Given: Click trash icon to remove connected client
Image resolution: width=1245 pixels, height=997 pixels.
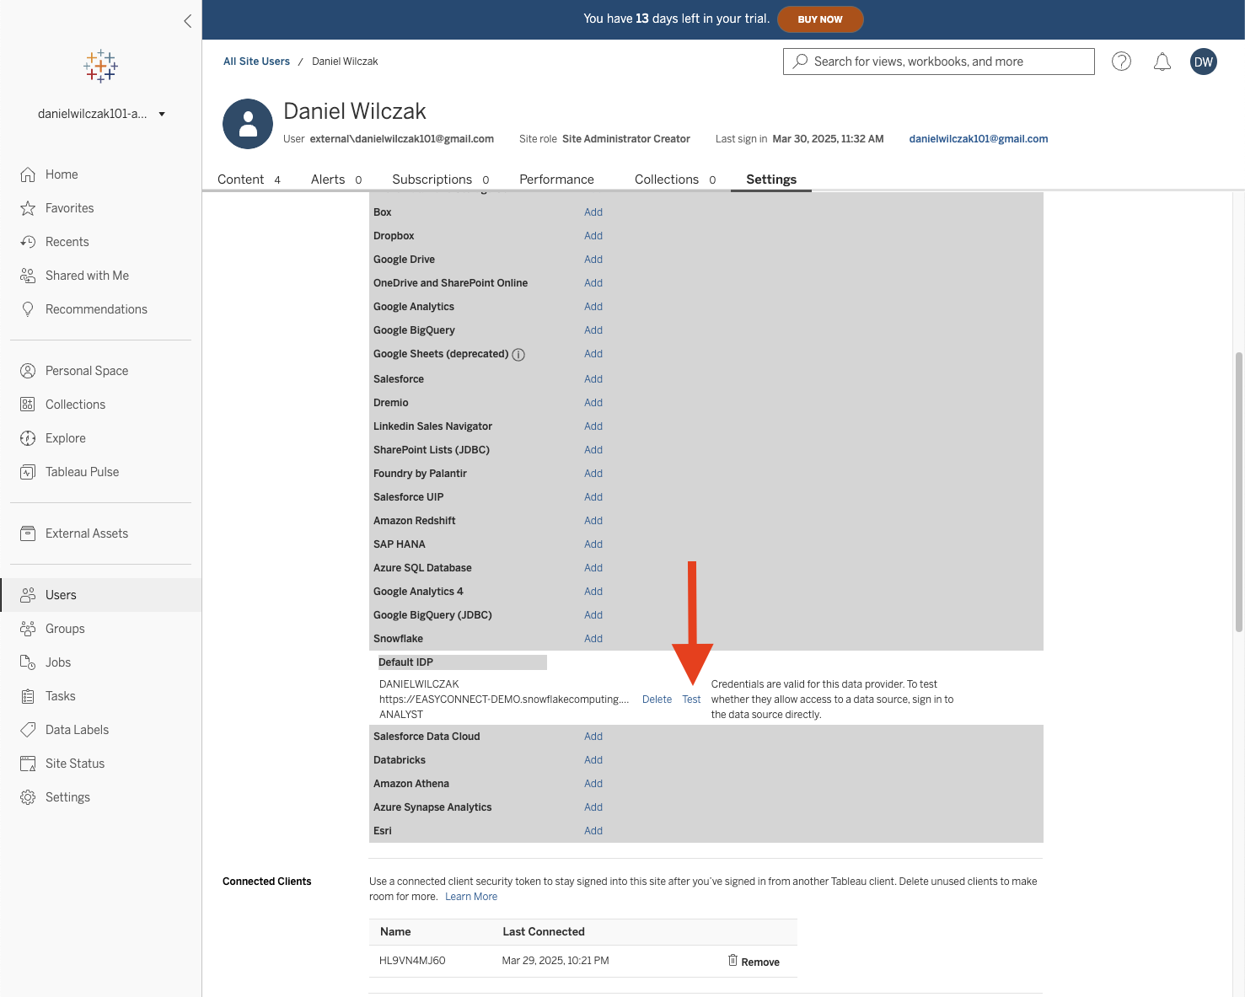Looking at the screenshot, I should 733,961.
